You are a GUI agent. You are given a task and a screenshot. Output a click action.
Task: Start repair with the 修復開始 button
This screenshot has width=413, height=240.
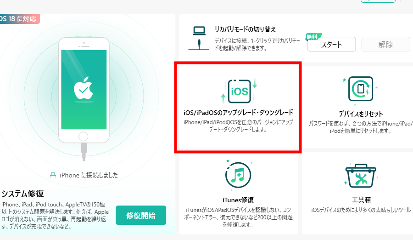click(x=140, y=215)
